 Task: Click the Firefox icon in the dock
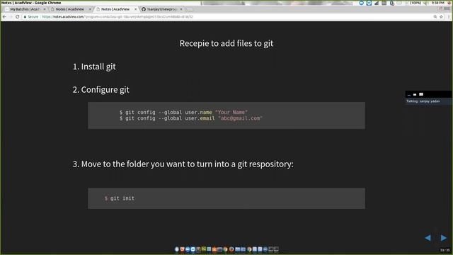(231, 249)
